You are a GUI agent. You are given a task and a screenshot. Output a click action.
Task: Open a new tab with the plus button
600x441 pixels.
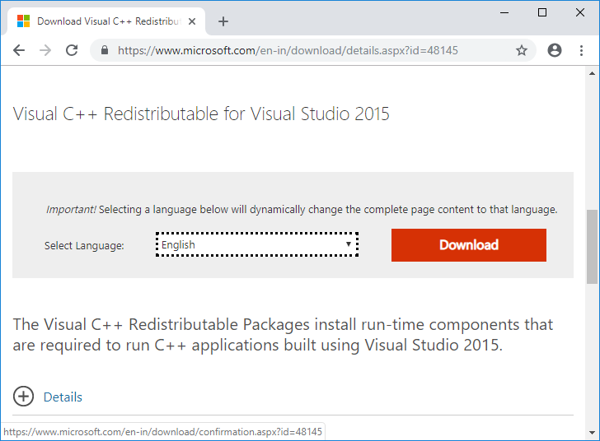tap(223, 21)
